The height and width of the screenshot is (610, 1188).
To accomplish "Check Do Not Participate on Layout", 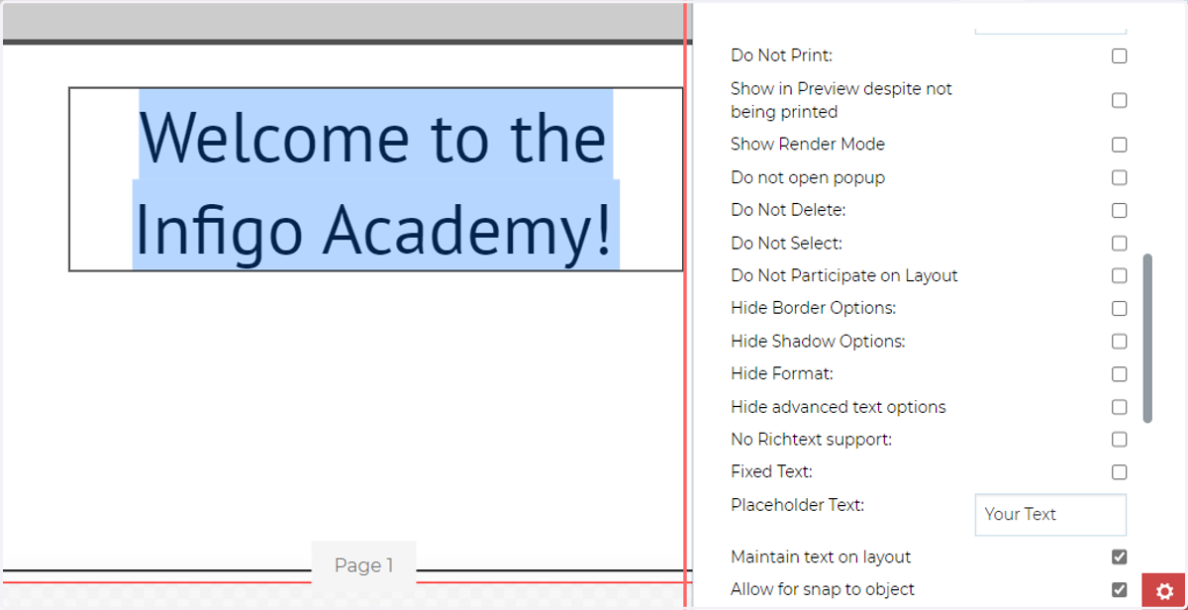I will coord(1119,276).
